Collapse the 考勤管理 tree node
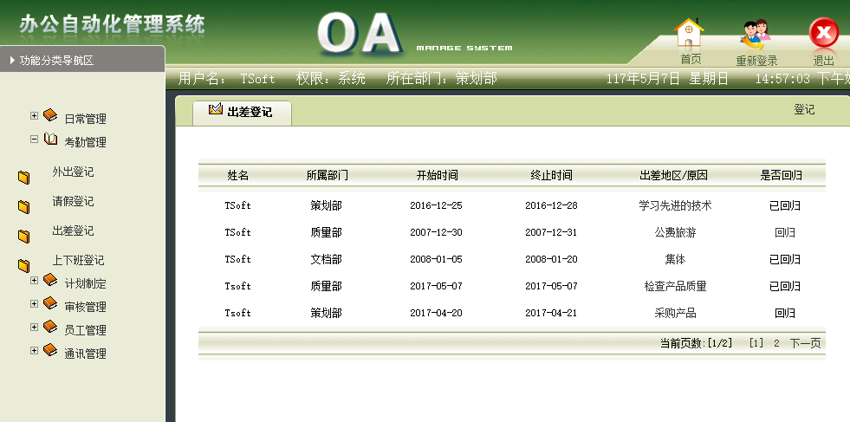Image resolution: width=850 pixels, height=422 pixels. click(34, 139)
